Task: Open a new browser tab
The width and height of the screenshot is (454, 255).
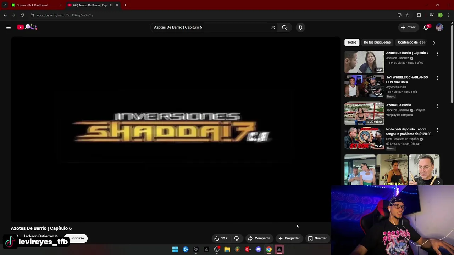Action: click(125, 5)
